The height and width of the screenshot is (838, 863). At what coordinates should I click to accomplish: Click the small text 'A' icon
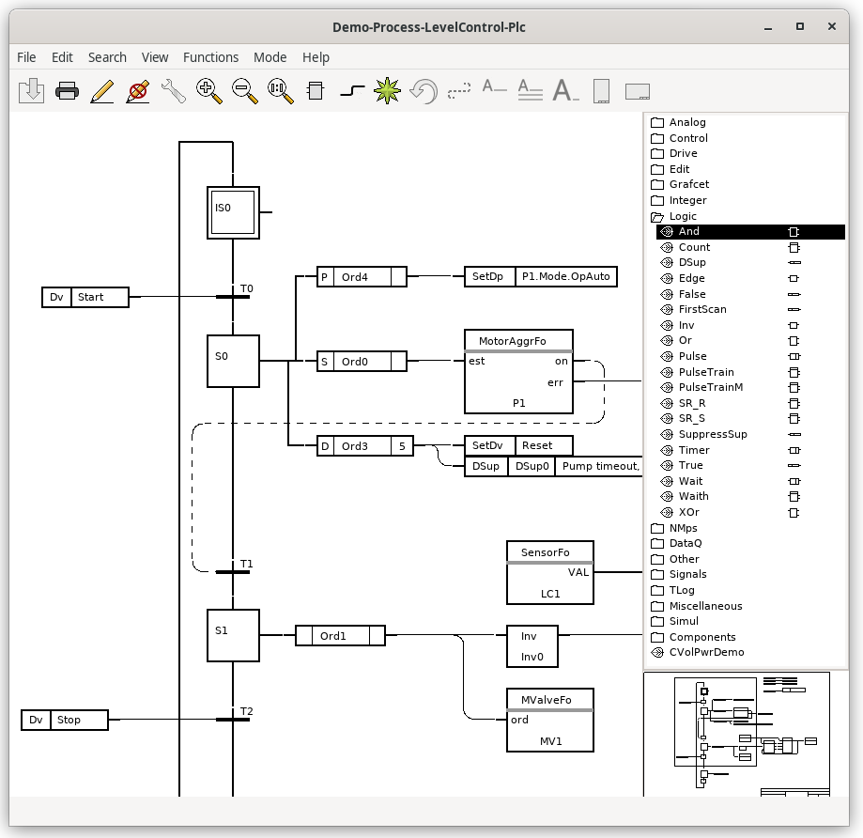click(x=494, y=87)
